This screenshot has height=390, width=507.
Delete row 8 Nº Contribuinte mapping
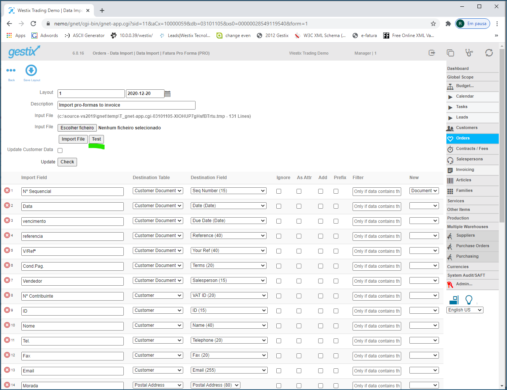(x=7, y=295)
